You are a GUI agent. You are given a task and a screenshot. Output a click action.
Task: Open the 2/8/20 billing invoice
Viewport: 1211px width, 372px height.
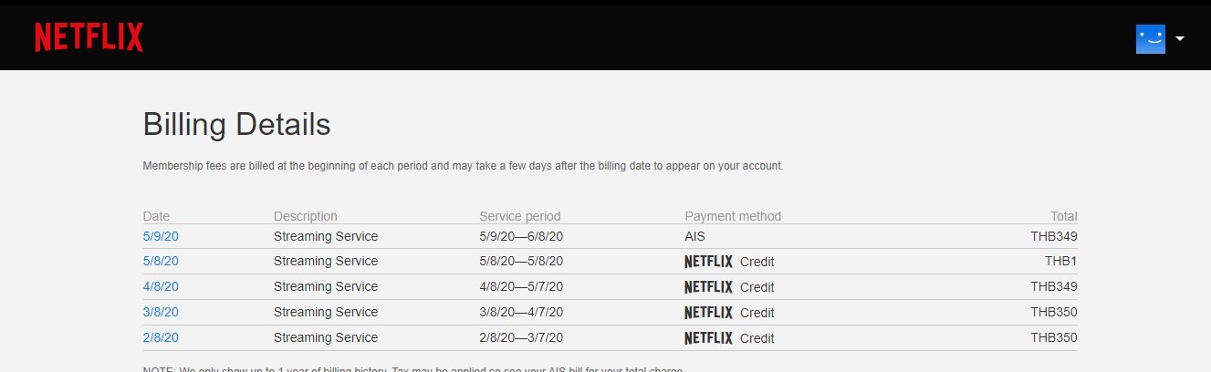pos(161,337)
